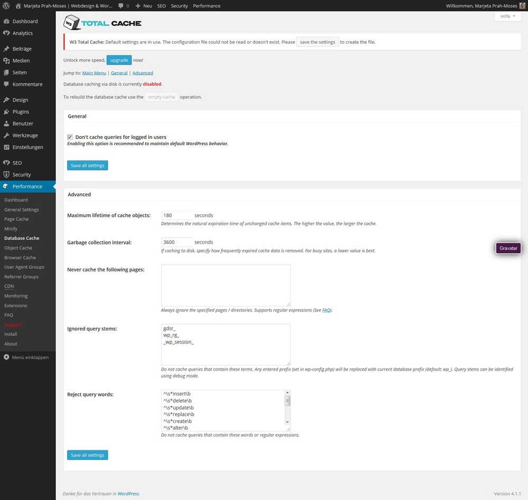Click the Seiten pages icon
The height and width of the screenshot is (500, 528).
click(x=6, y=72)
